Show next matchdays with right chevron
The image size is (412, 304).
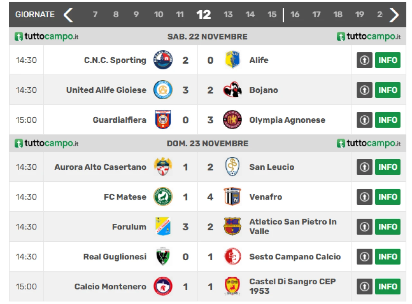394,15
